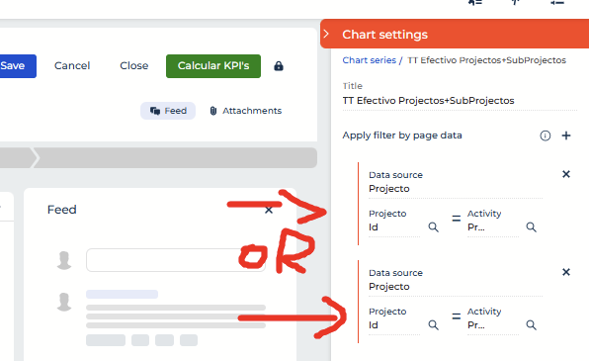Viewport: 589px width, 361px height.
Task: Open the Attachments tab
Action: click(x=246, y=111)
